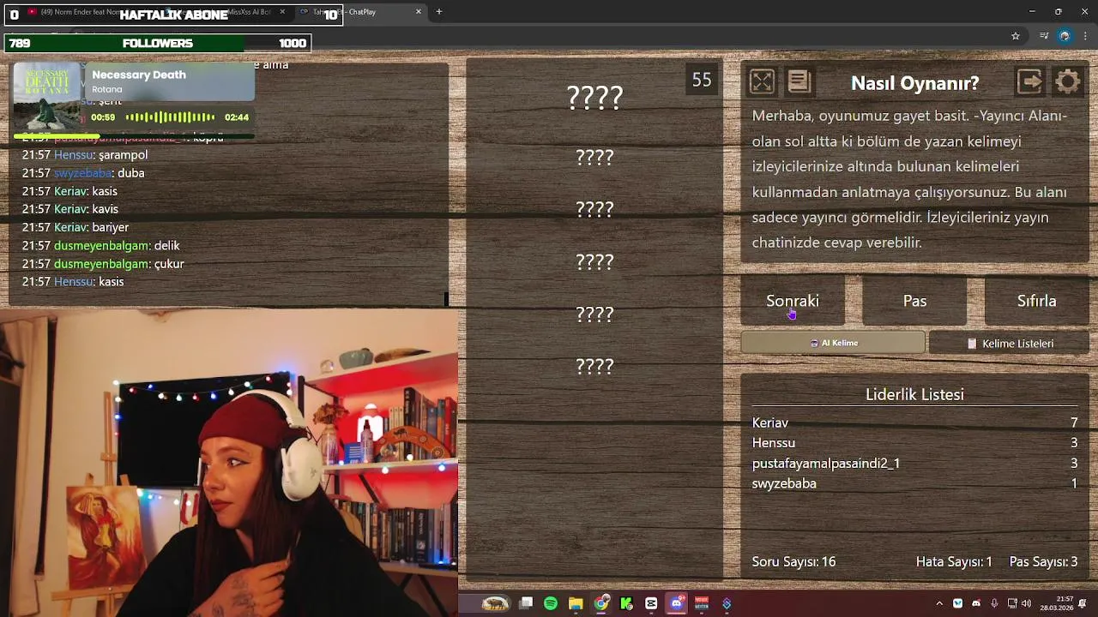This screenshot has height=617, width=1098.
Task: Click the Sıfırla button
Action: (1036, 301)
